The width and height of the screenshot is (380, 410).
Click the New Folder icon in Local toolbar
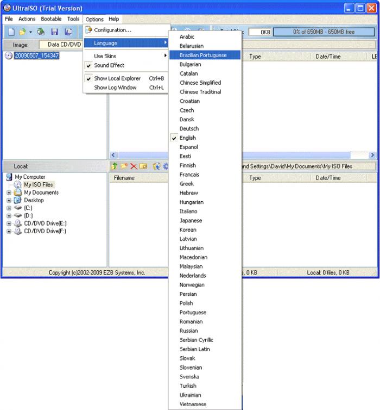click(124, 166)
